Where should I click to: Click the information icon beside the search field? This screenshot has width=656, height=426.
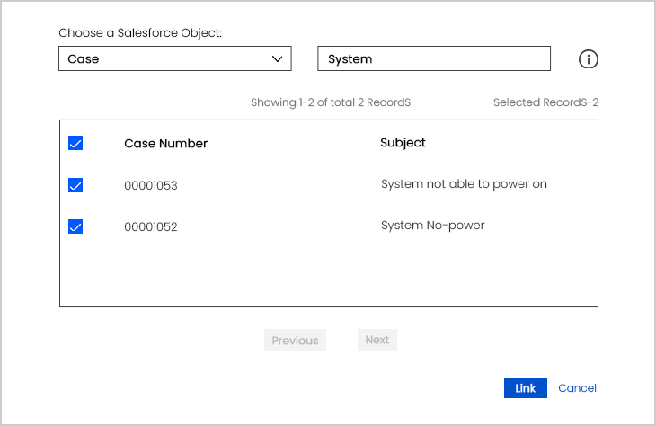click(589, 59)
